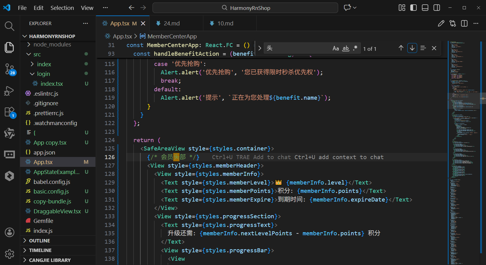
Task: Open the Accounts icon in activity bar
Action: click(x=10, y=232)
